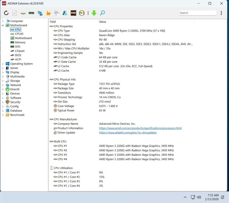Open the Report Wizard toolbar icon
The image size is (229, 203).
pos(57,13)
